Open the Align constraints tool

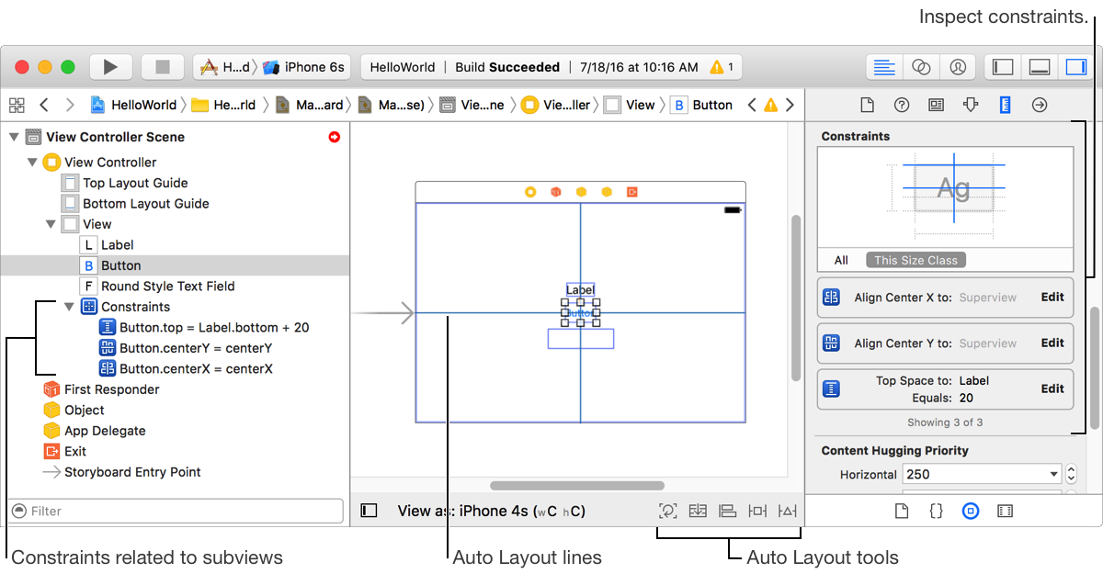click(727, 511)
